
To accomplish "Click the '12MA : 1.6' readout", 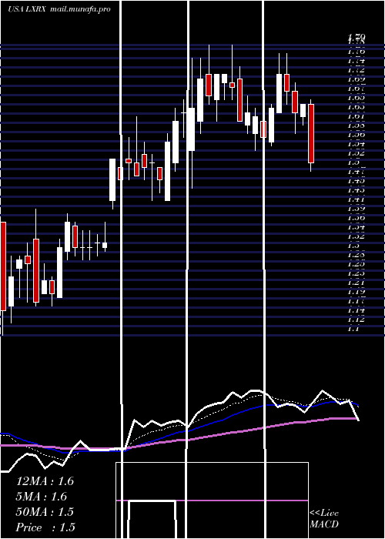I will click(45, 481).
